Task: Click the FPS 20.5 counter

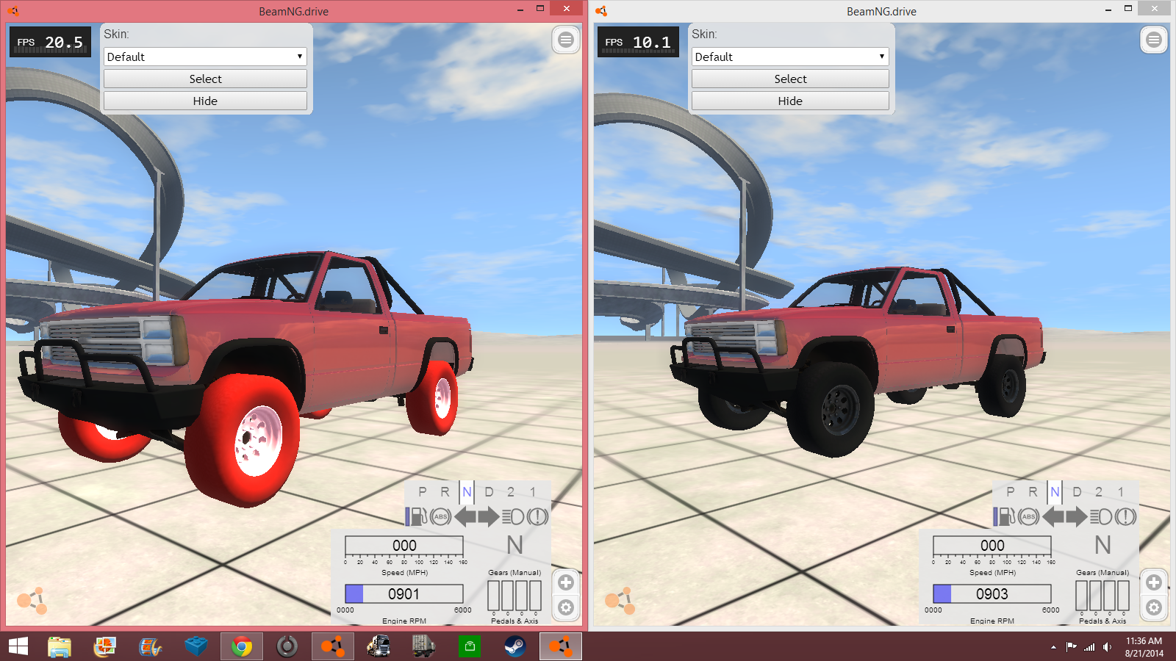Action: pos(50,42)
